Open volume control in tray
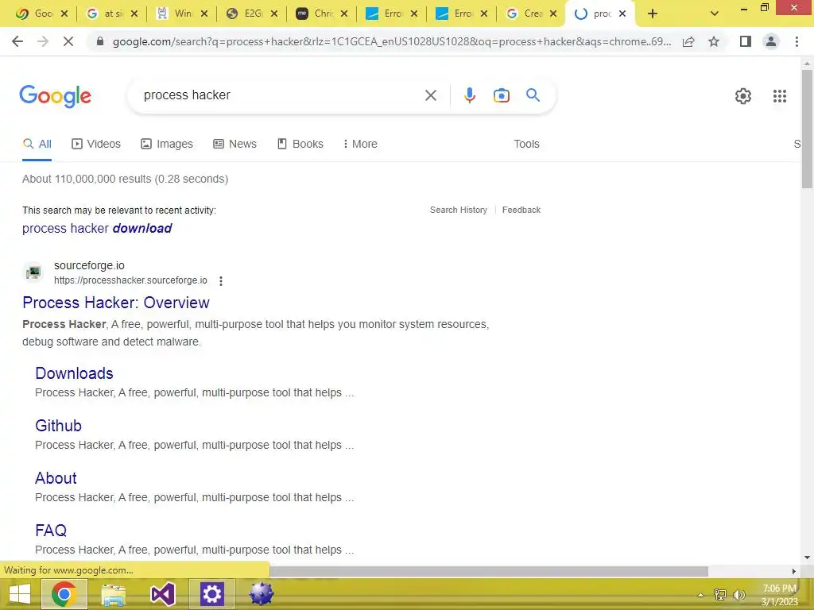This screenshot has width=814, height=610. pyautogui.click(x=738, y=595)
